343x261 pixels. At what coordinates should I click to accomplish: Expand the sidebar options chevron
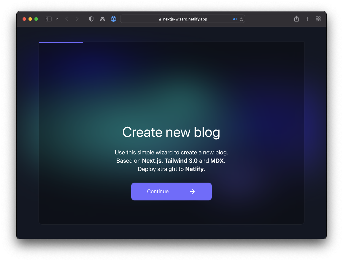tap(57, 19)
